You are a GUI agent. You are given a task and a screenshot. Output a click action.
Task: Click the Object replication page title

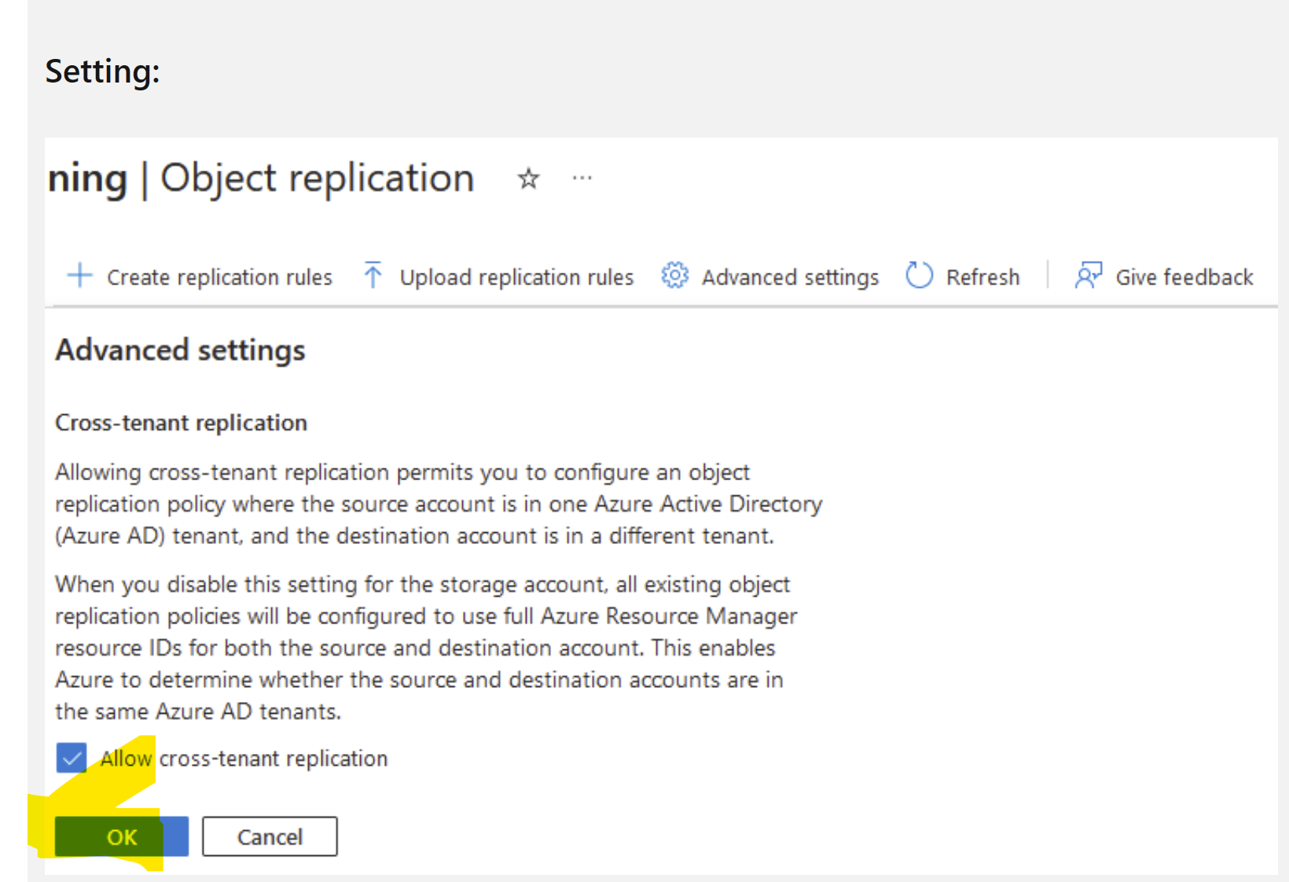click(317, 178)
